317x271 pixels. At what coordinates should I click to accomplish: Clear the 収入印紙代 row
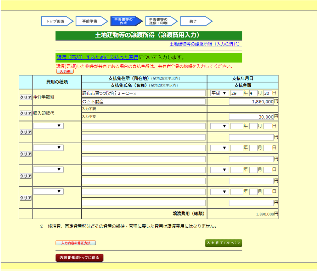click(x=25, y=113)
